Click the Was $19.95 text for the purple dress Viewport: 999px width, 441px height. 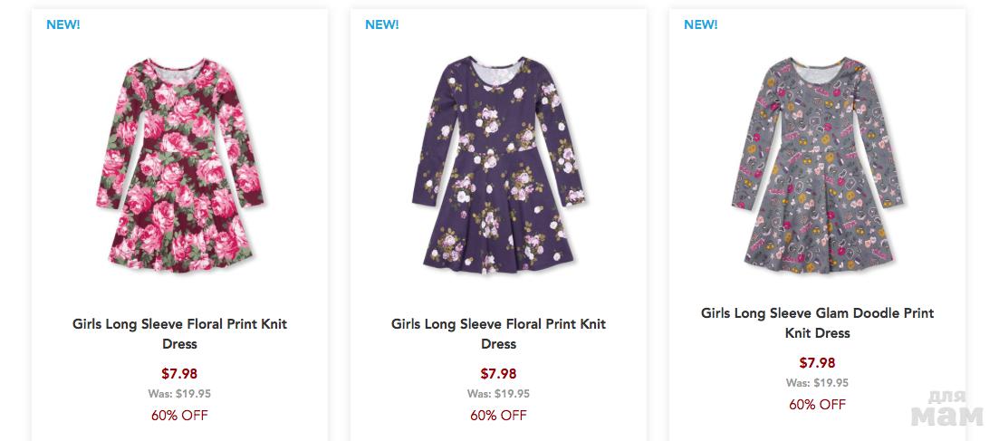(498, 394)
